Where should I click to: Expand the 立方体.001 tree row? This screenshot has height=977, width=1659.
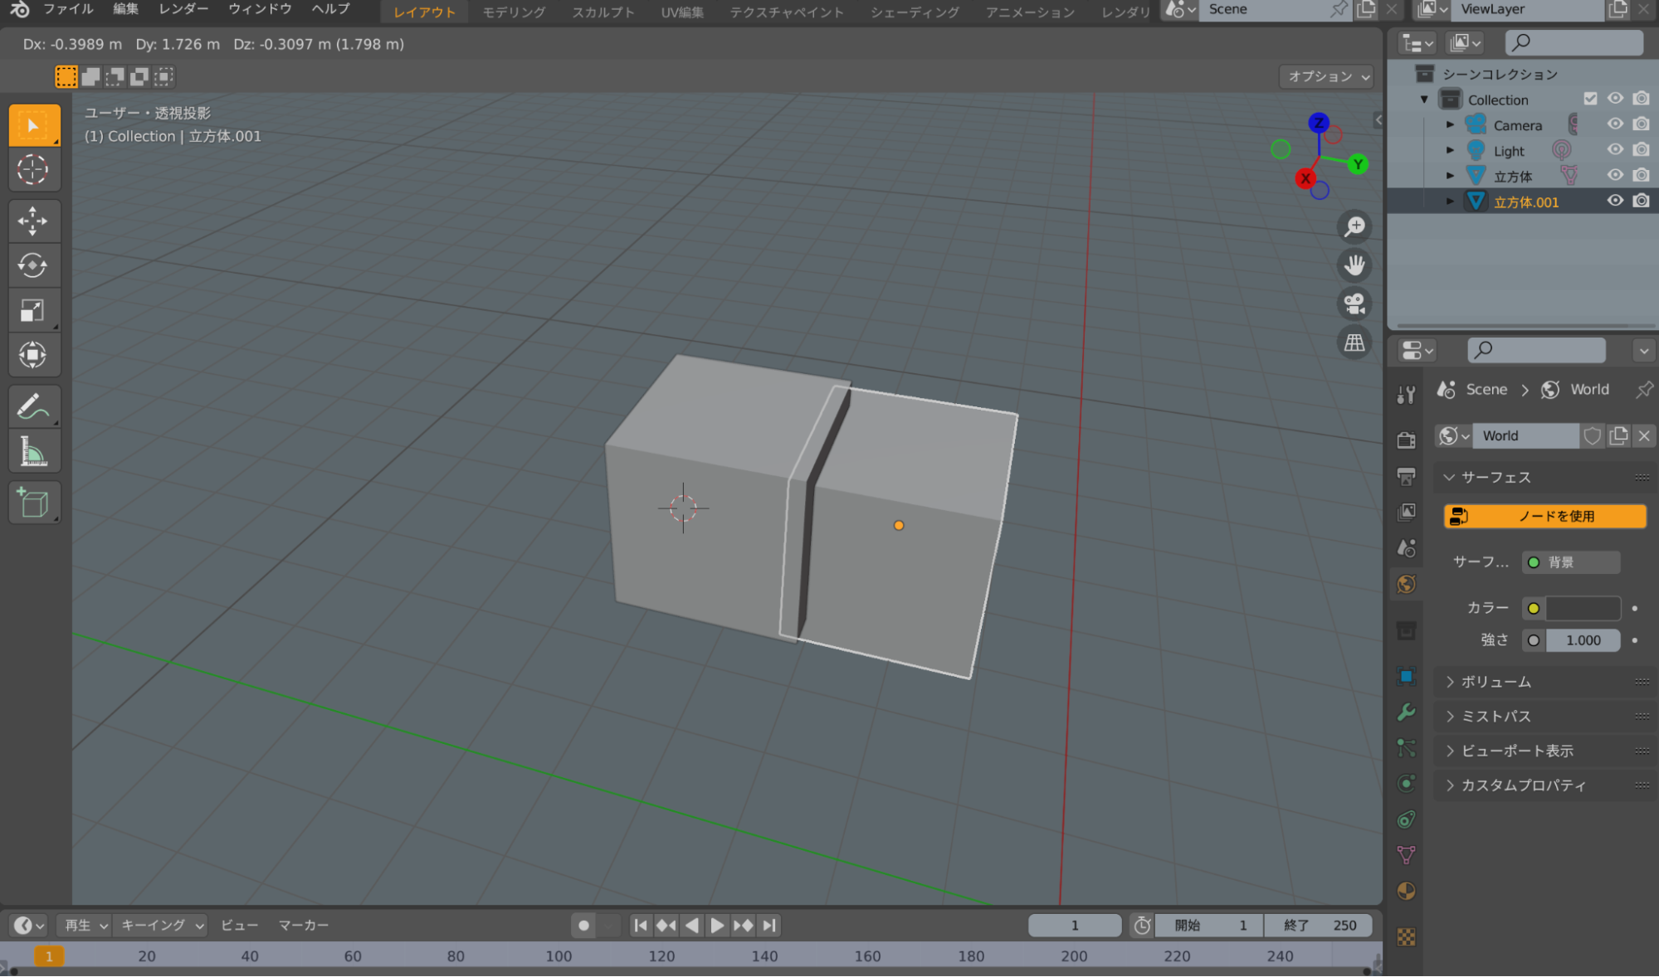pos(1450,202)
